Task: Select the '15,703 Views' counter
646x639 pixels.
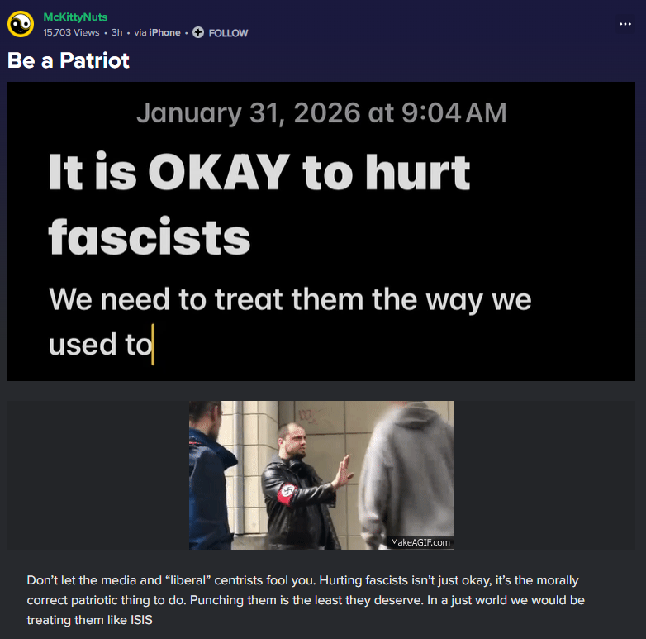Action: point(71,32)
